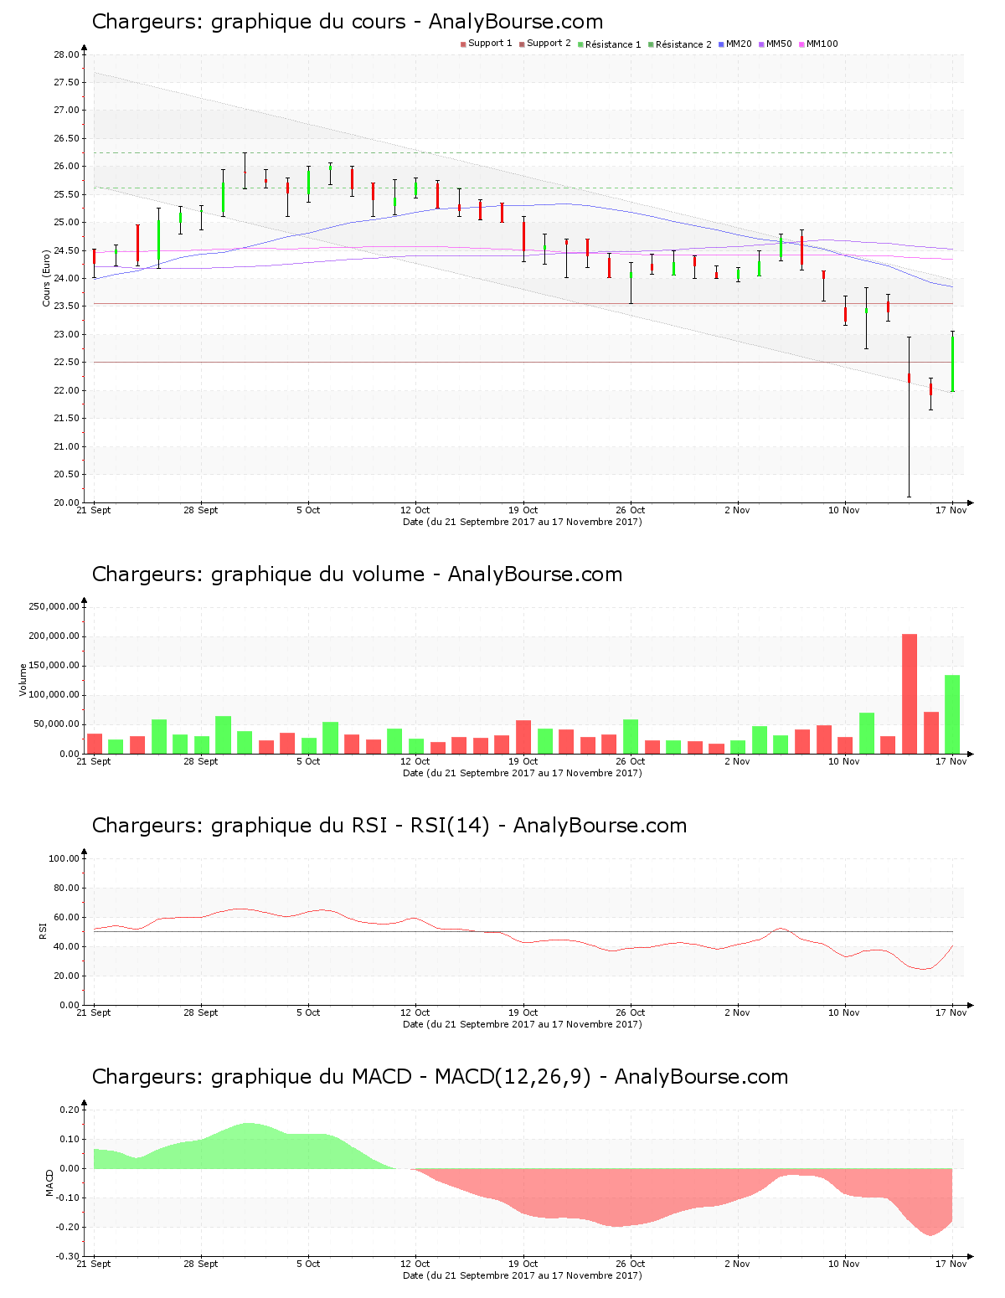Click the green positive MACD area

click(x=251, y=1147)
